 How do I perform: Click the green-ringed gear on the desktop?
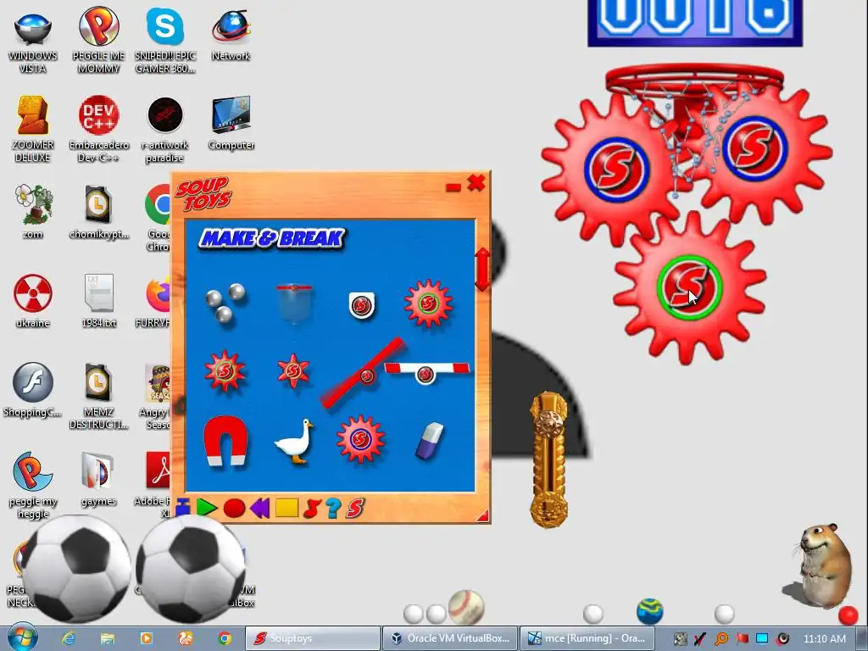(x=689, y=287)
